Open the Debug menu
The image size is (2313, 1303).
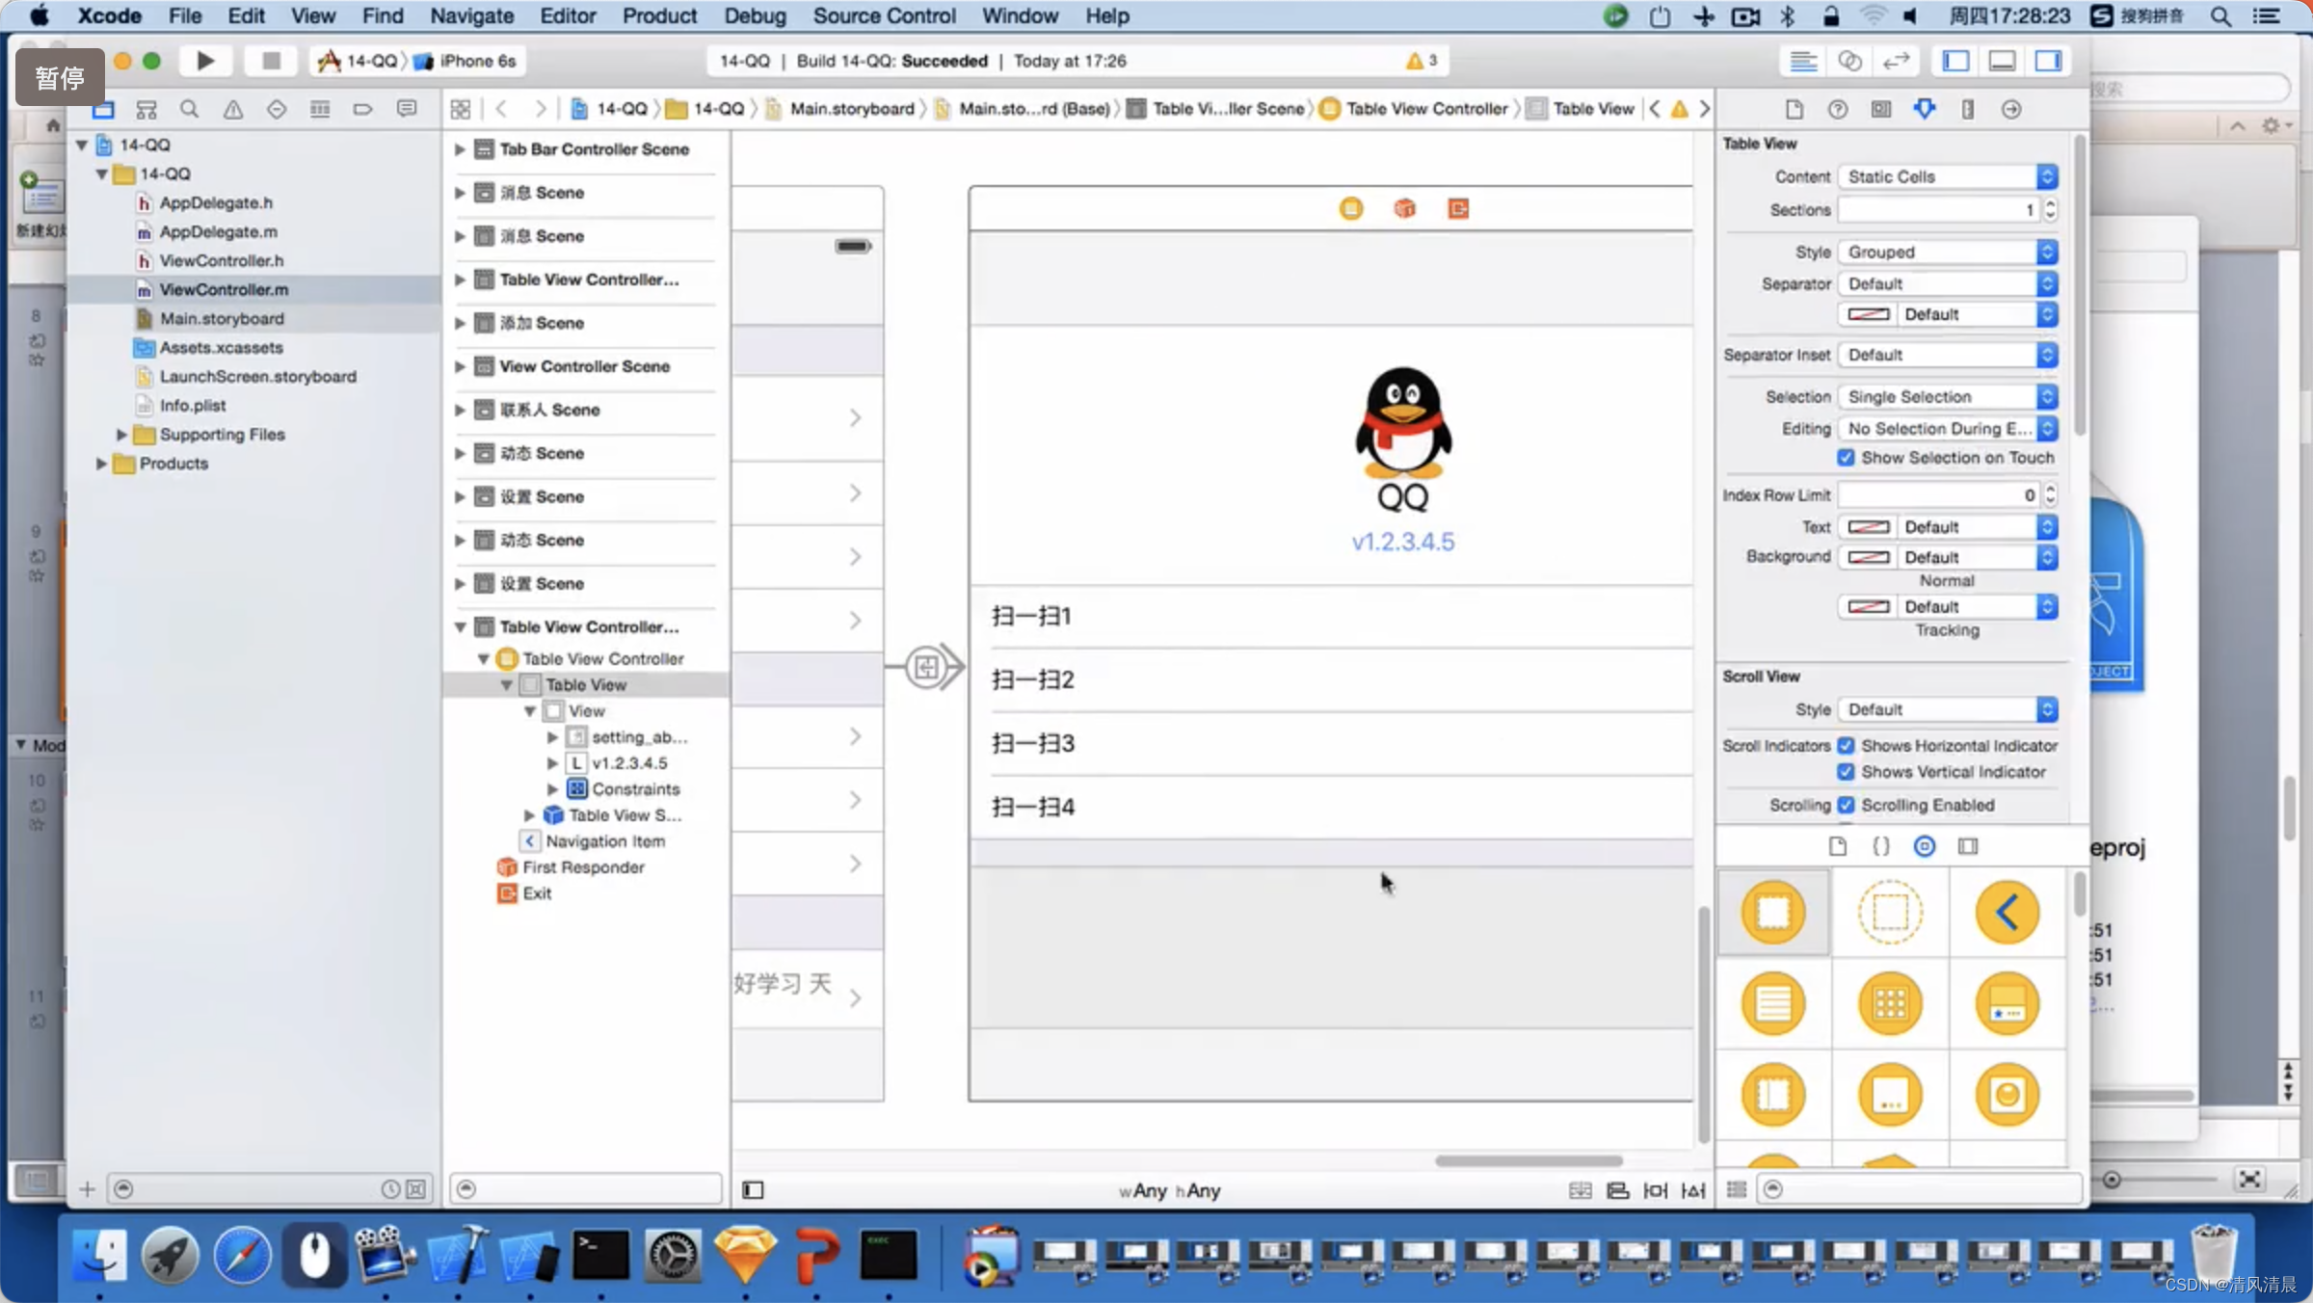[755, 15]
